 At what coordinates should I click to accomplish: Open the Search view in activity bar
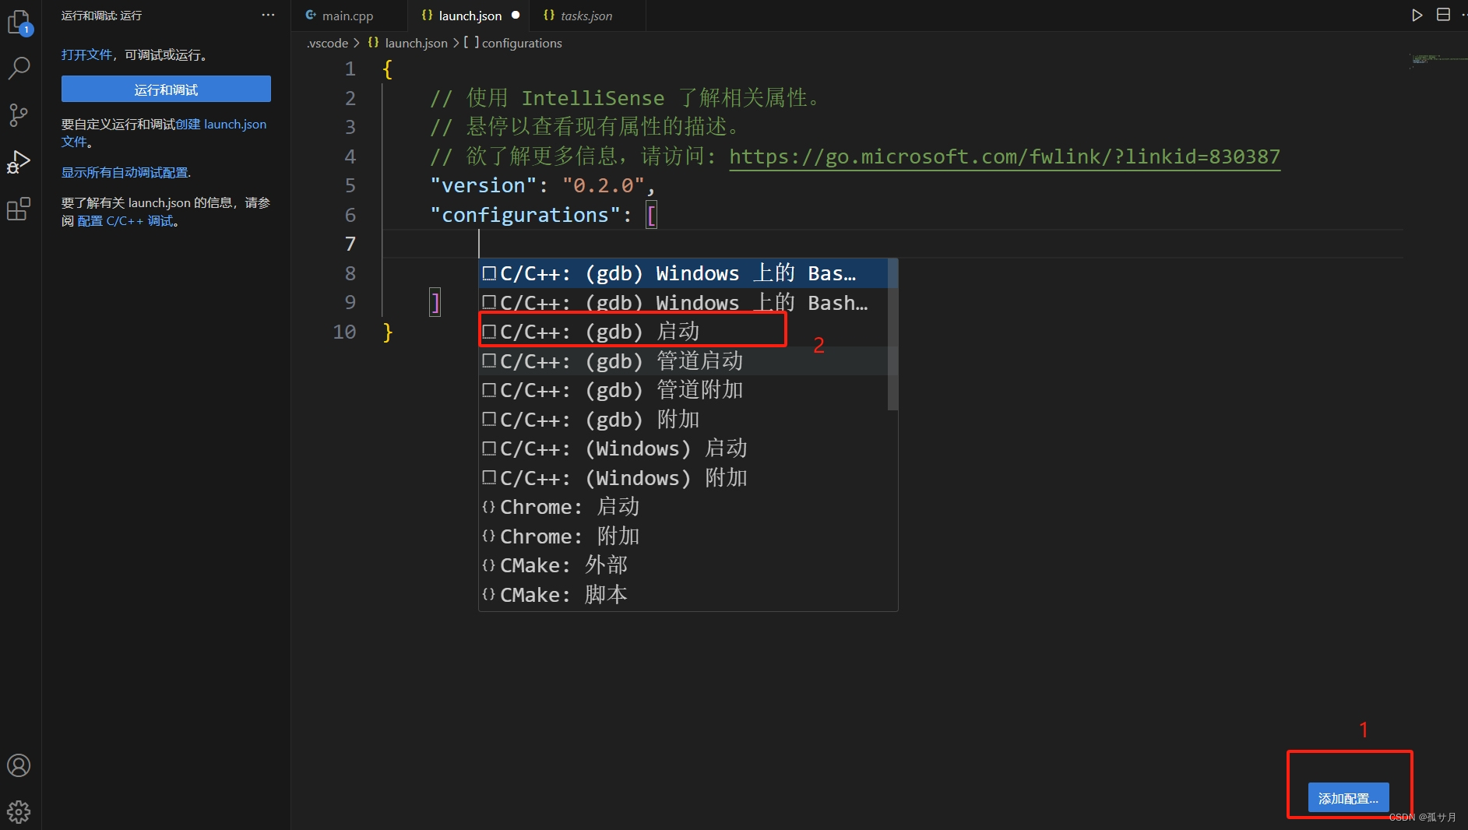tap(19, 69)
